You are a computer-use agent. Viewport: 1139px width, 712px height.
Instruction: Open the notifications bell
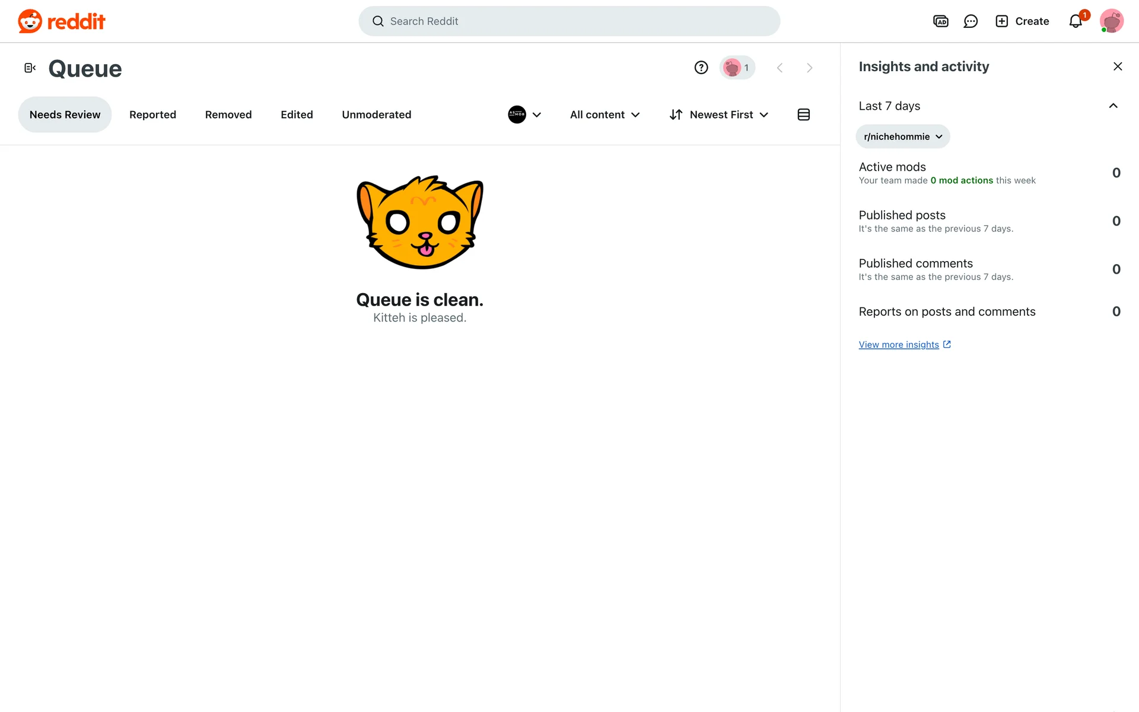tap(1076, 21)
